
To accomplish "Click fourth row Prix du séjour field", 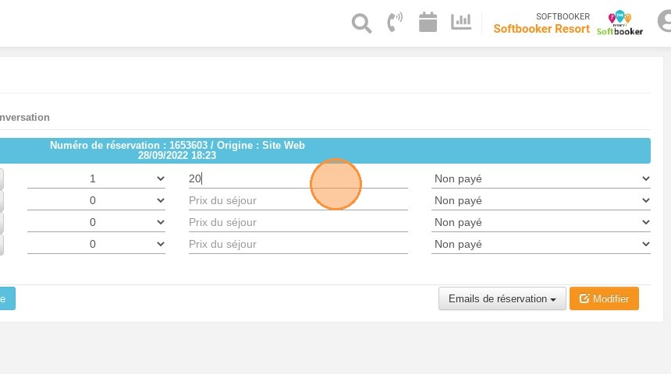I will 298,244.
